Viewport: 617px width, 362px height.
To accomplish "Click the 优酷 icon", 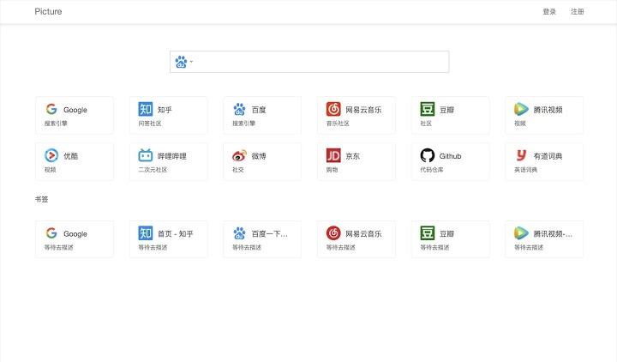I will pos(51,155).
